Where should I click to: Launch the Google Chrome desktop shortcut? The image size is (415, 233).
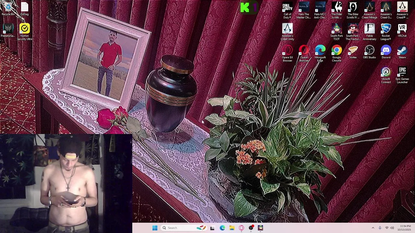point(337,53)
